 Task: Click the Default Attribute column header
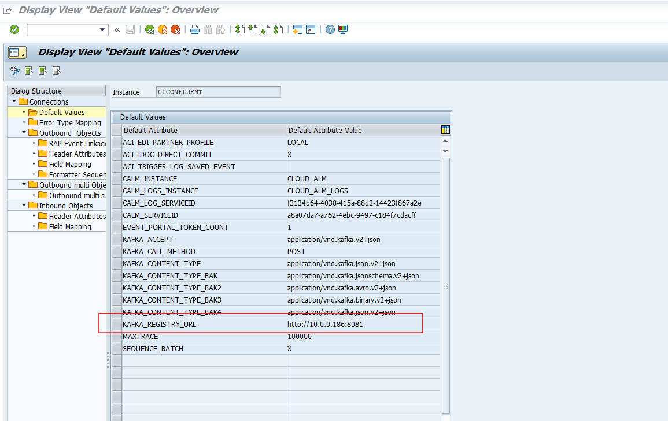point(205,130)
